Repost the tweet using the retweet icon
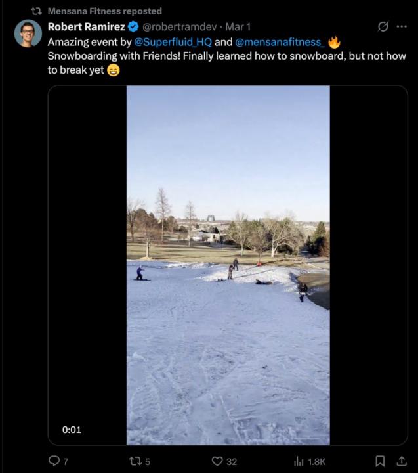 point(133,462)
